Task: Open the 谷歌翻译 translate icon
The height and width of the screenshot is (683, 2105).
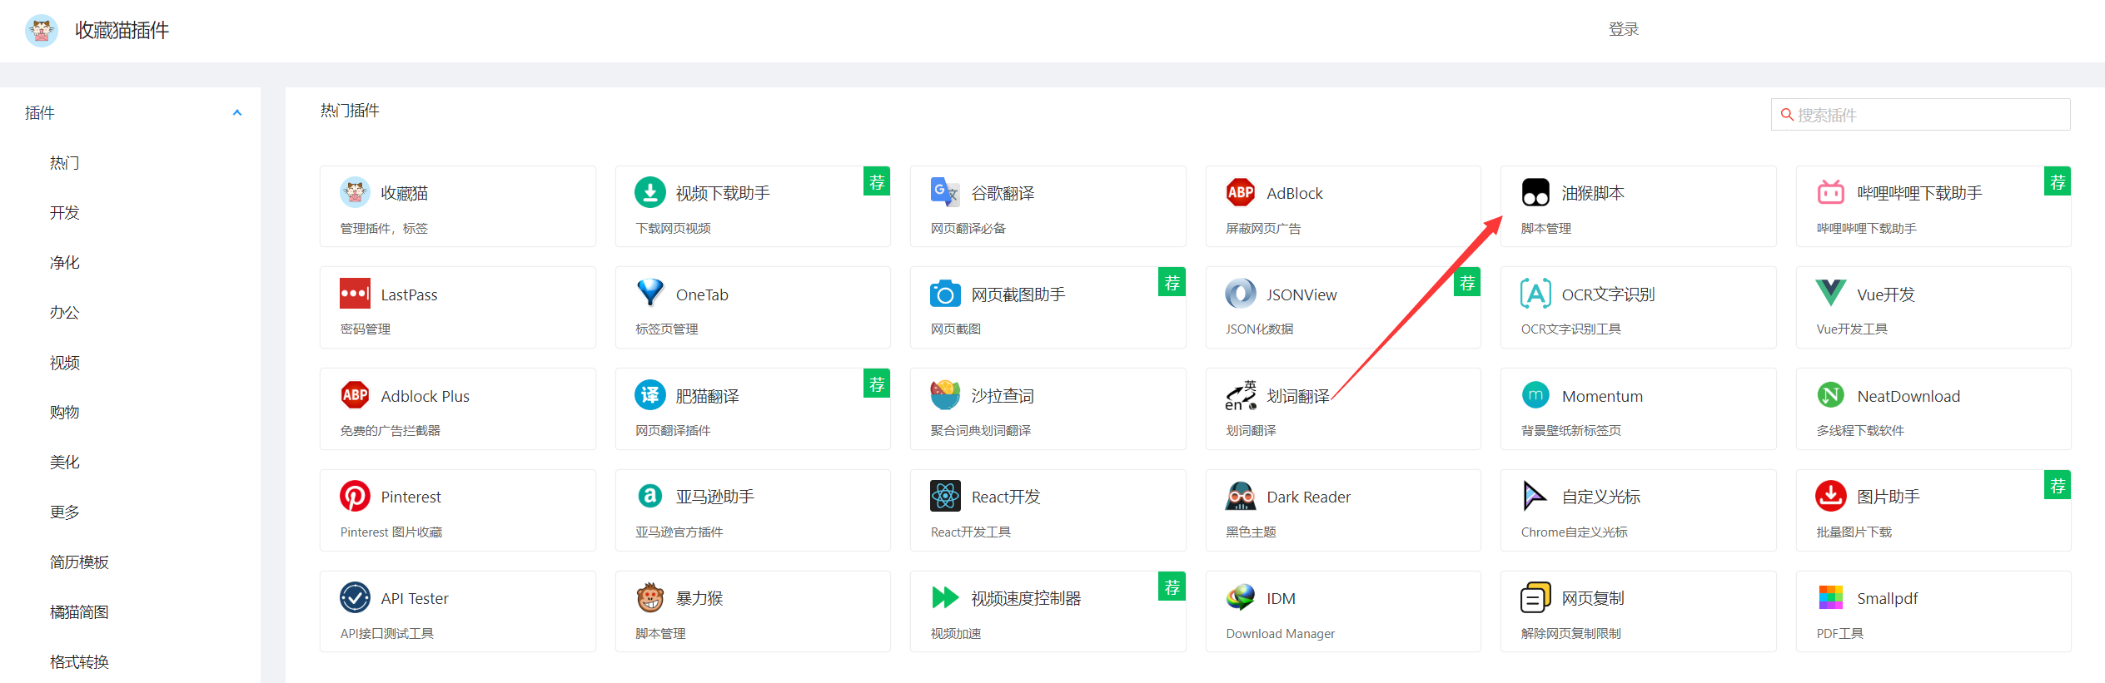Action: pos(945,192)
